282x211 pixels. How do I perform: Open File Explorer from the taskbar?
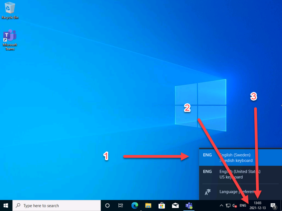pyautogui.click(x=148, y=205)
